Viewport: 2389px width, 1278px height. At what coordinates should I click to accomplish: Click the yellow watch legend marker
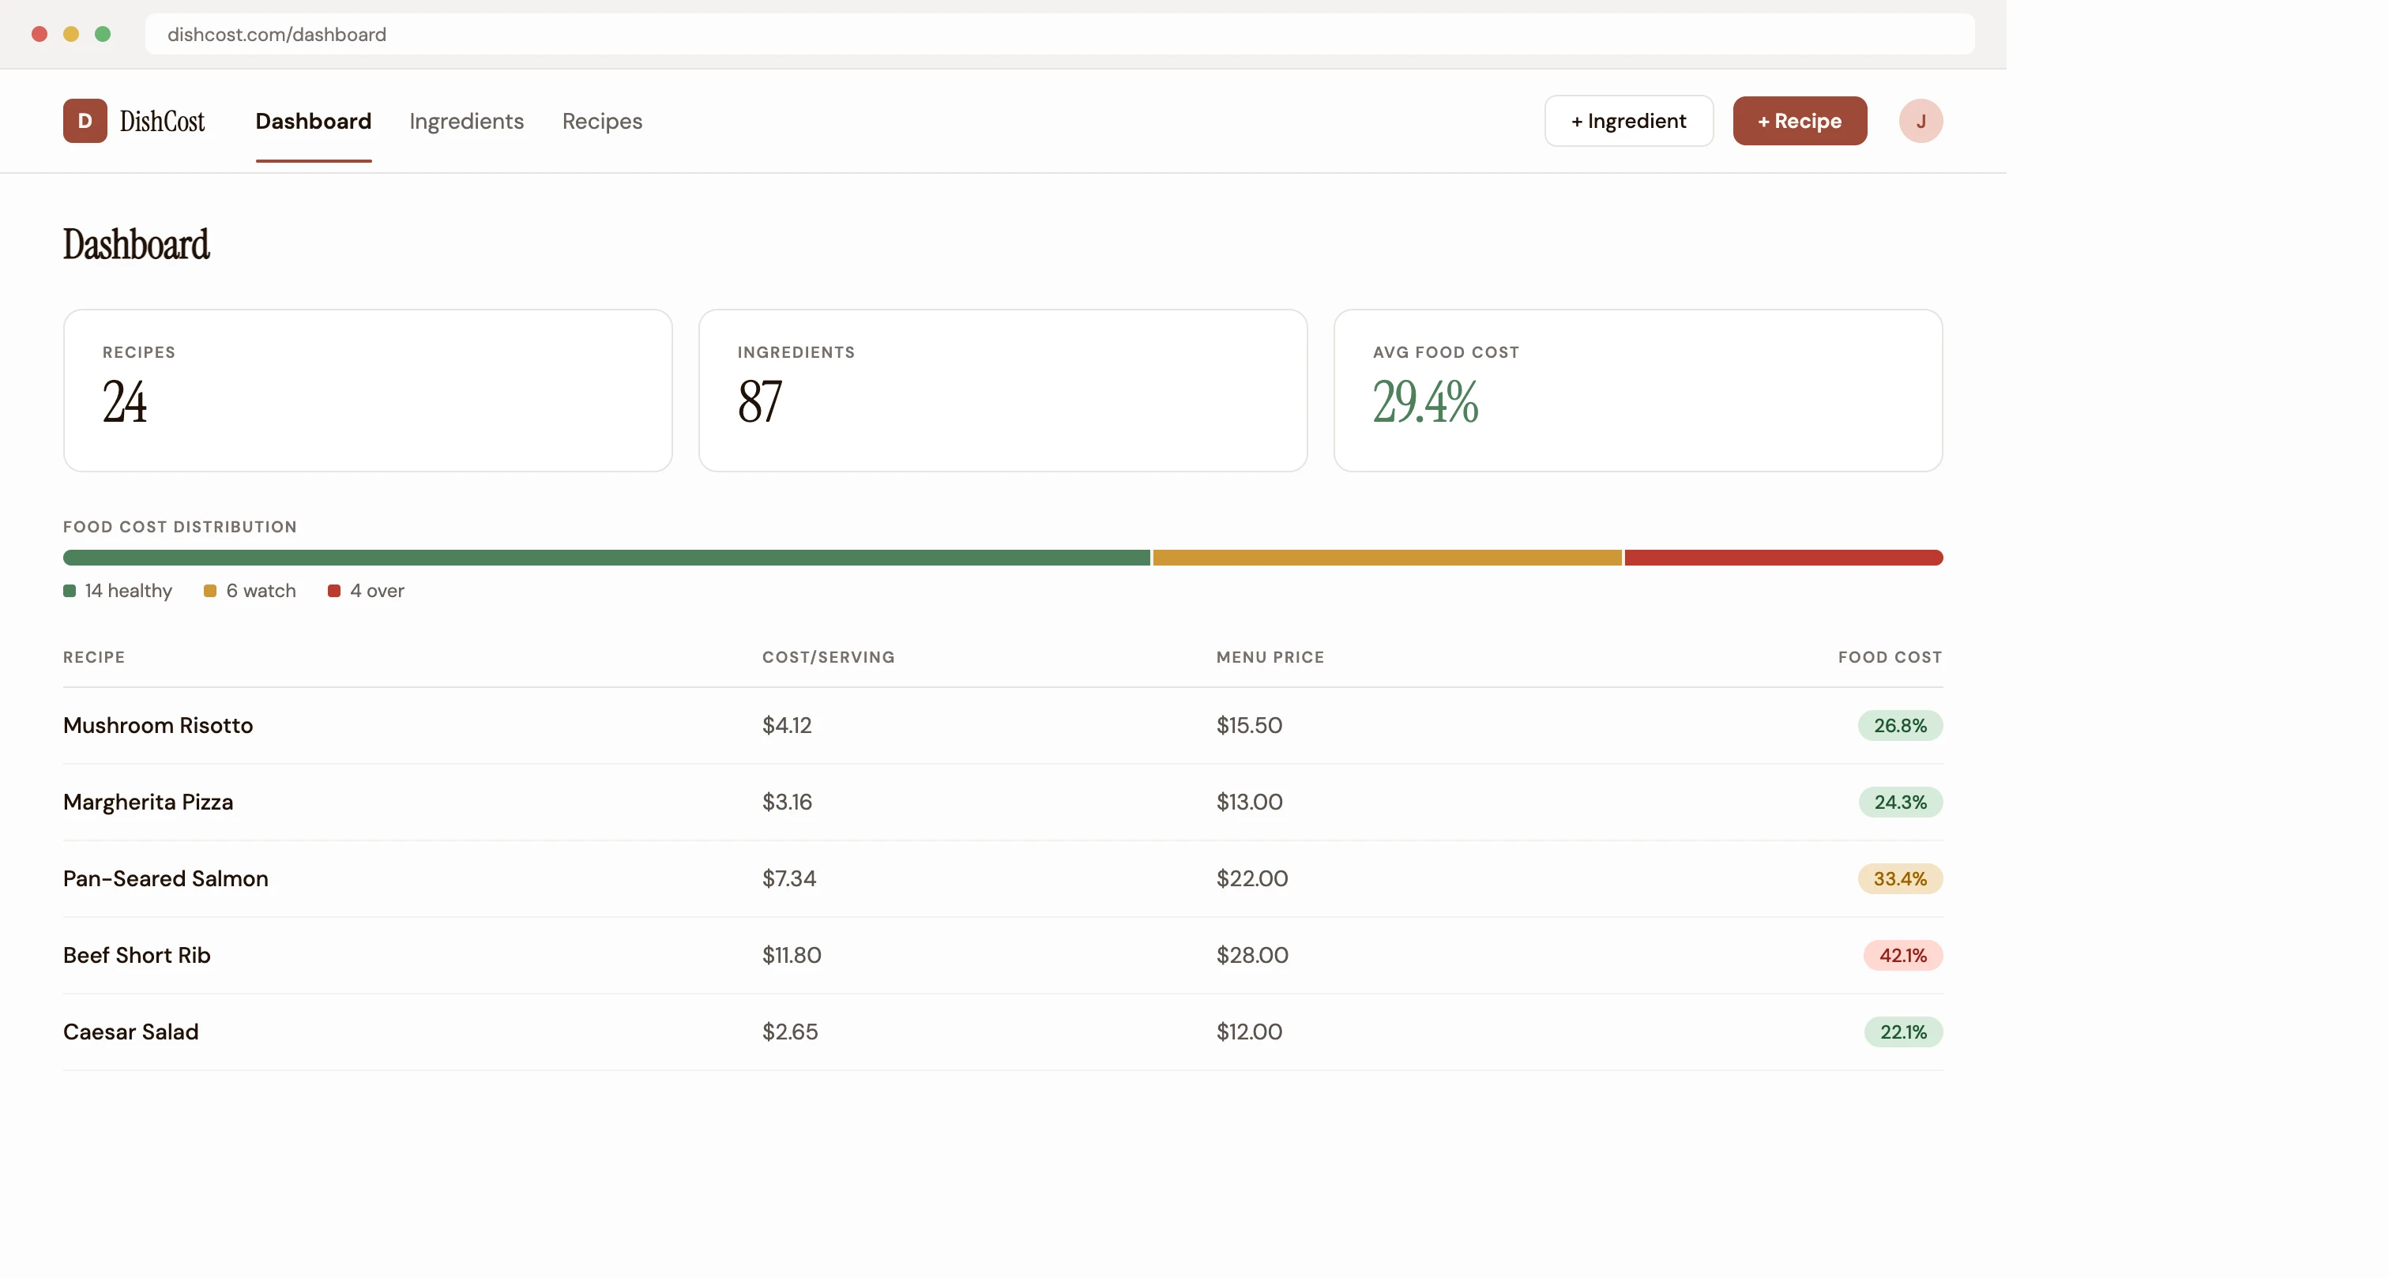(209, 591)
